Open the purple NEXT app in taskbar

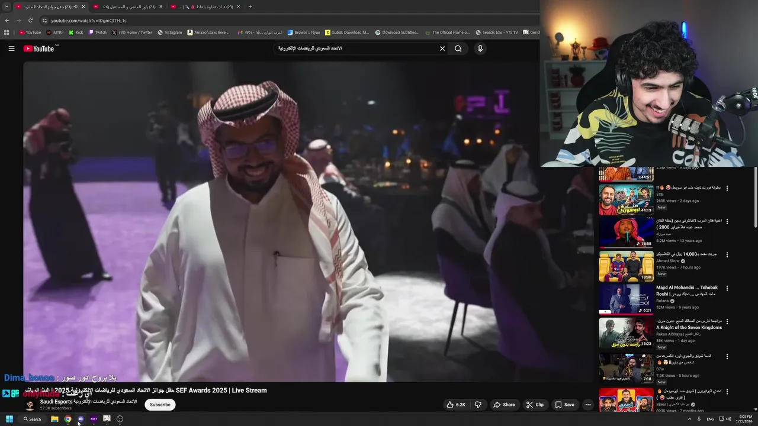click(x=94, y=419)
